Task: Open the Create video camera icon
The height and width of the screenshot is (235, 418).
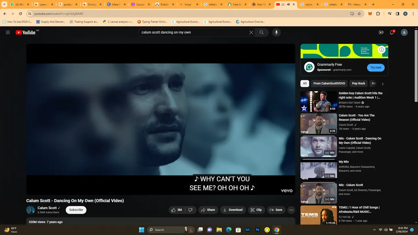Action: 381,32
